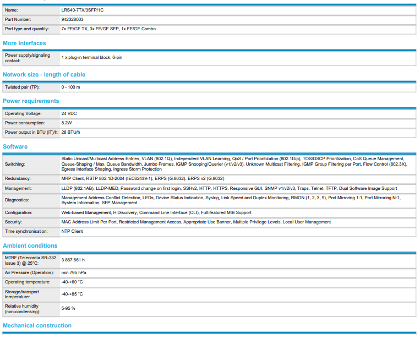420x339 pixels.
Task: Click port value '7x FE/GE TX, 3x FE/GE SFP'
Action: [90, 29]
